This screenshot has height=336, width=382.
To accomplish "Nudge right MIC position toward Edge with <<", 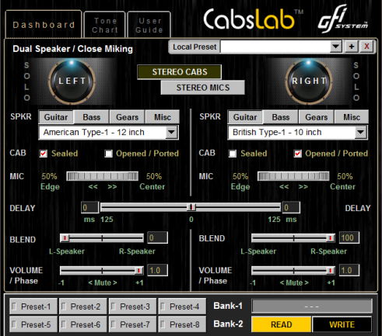I will click(x=284, y=187).
